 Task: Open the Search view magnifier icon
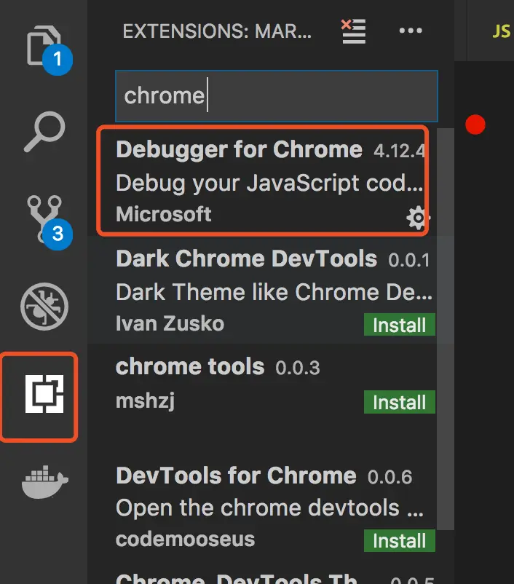click(44, 132)
